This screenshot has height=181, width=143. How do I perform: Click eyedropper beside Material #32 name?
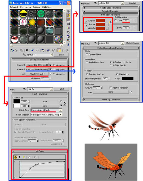(95, 3)
